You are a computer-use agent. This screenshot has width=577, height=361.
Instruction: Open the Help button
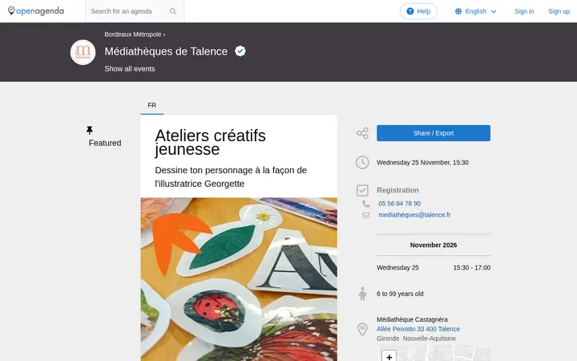pyautogui.click(x=418, y=11)
